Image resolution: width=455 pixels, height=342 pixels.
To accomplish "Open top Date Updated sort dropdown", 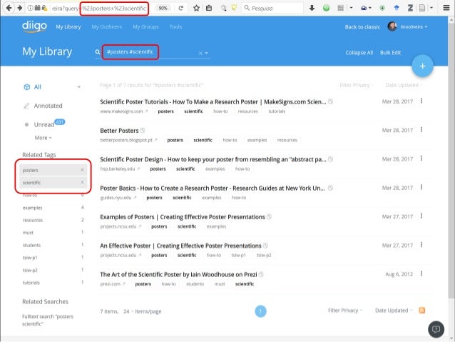I will click(x=404, y=85).
